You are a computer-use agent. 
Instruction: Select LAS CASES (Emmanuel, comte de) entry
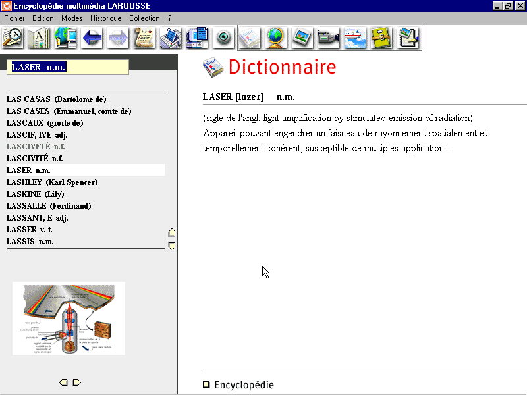coord(69,111)
